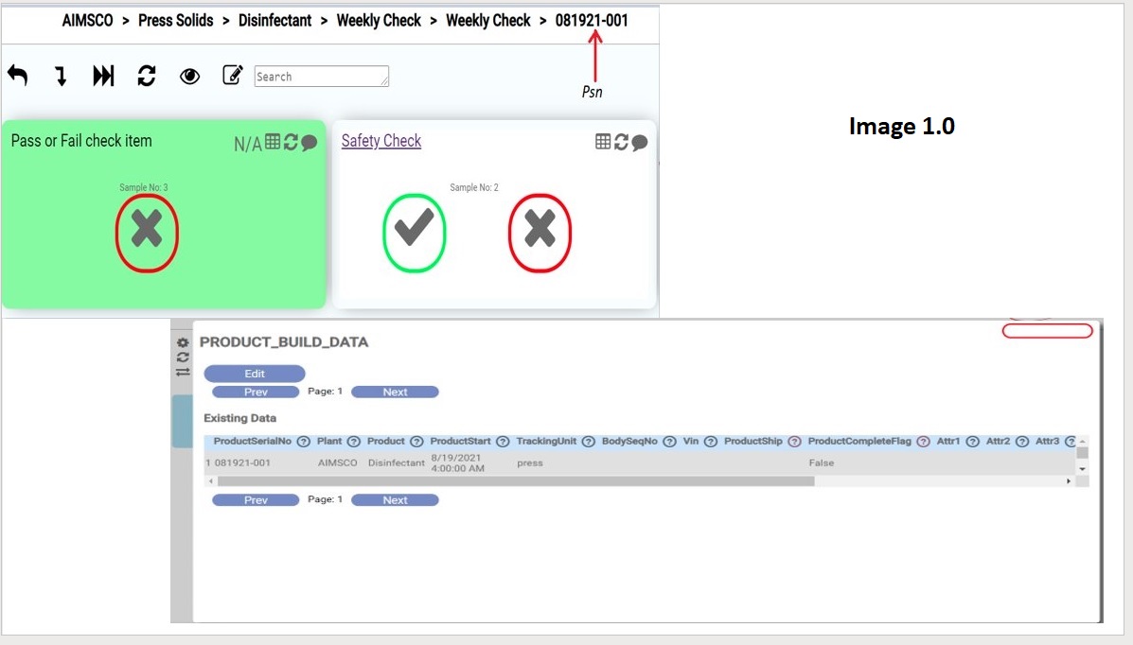Viewport: 1133px width, 645px height.
Task: Click the table vertical scroll-down arrow
Action: click(x=1083, y=469)
